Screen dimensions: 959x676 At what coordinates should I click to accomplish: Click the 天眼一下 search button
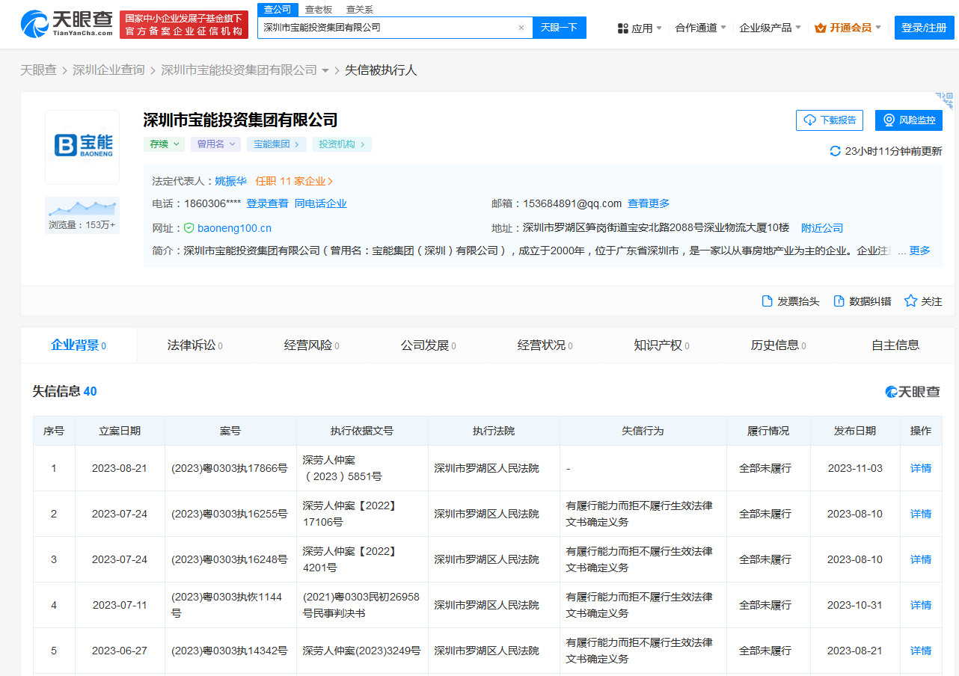[x=559, y=28]
